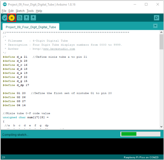Click the '//a b c d e f g dp' comment
This screenshot has width=164, height=160.
pos(26,126)
